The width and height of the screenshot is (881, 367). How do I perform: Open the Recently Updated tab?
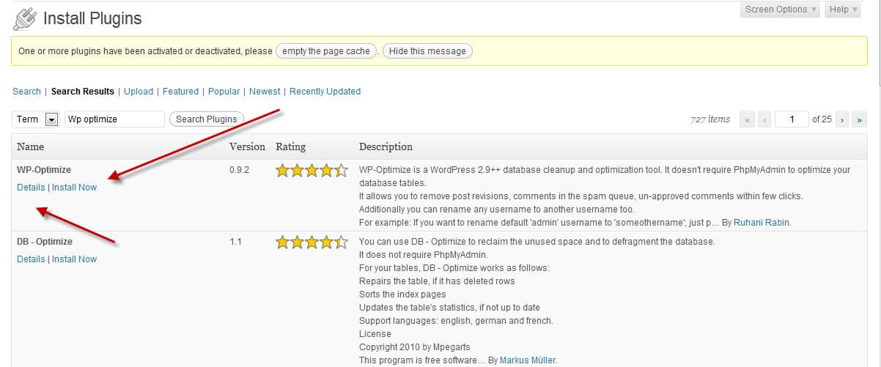(325, 92)
